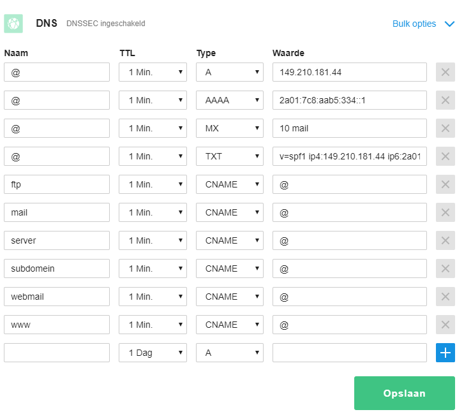Image resolution: width=464 pixels, height=419 pixels.
Task: Open type dropdown in the webmail row
Action: [230, 297]
